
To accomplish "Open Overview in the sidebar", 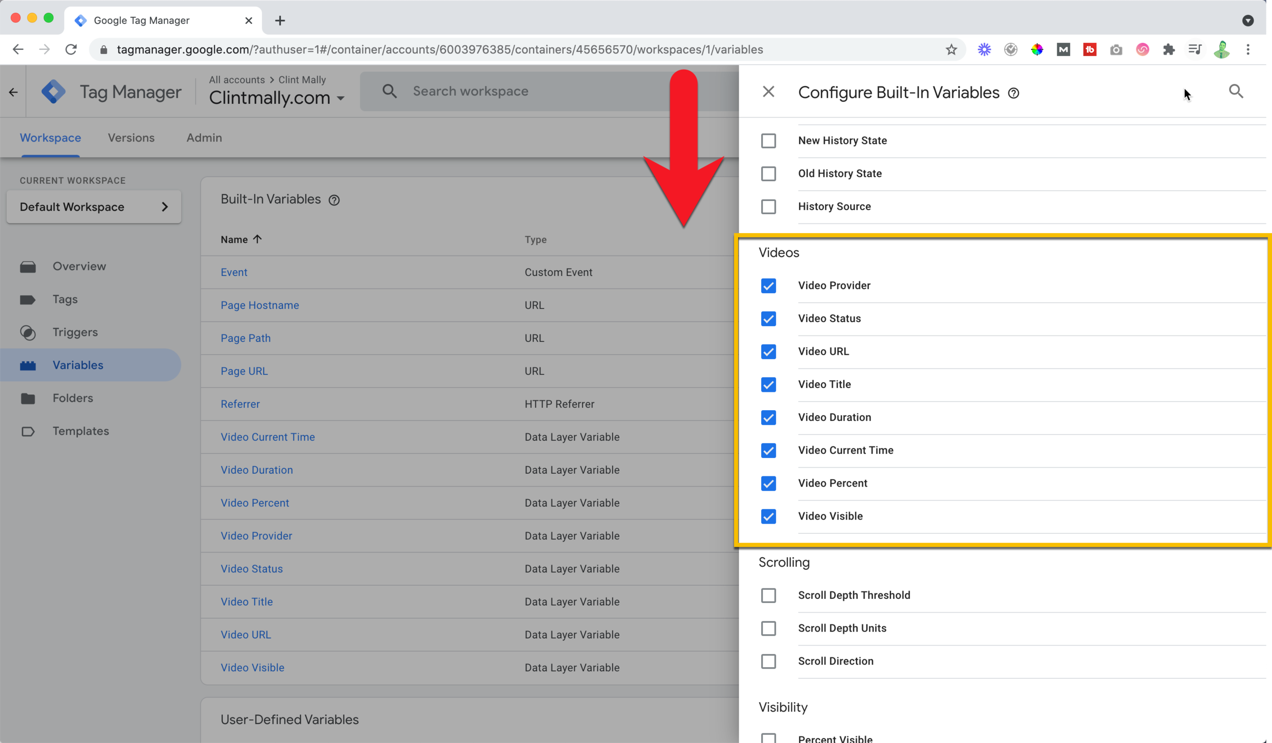I will click(x=79, y=266).
